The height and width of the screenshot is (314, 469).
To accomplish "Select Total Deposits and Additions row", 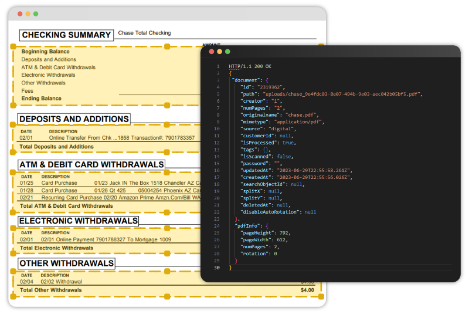I will pyautogui.click(x=56, y=147).
